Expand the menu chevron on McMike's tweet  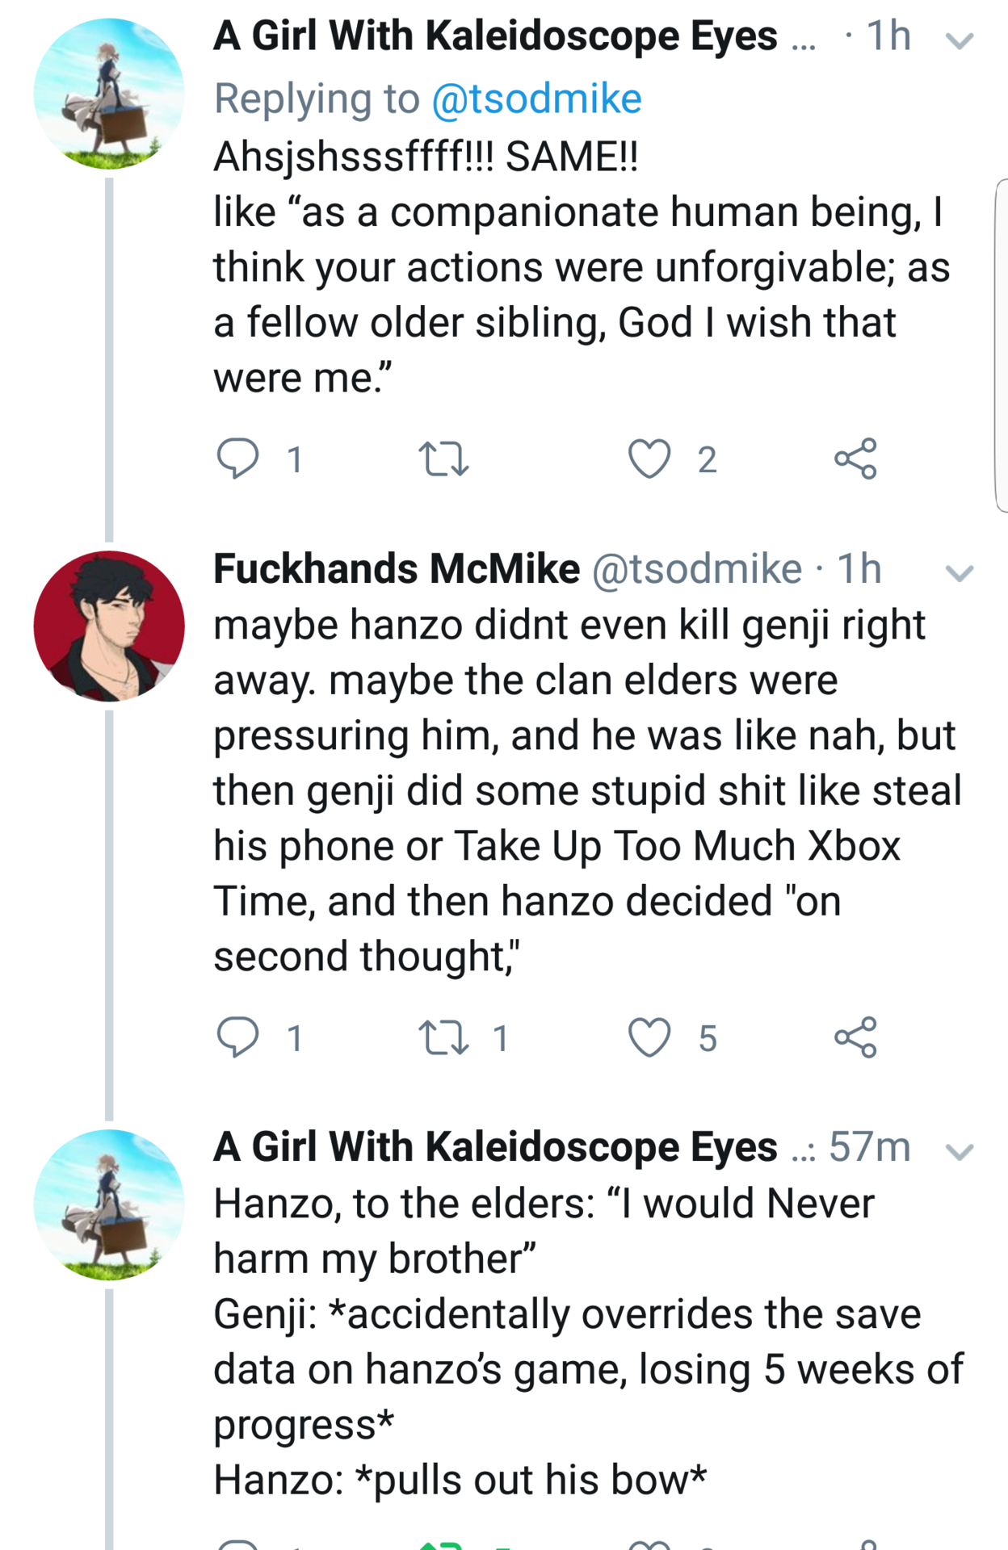click(959, 573)
